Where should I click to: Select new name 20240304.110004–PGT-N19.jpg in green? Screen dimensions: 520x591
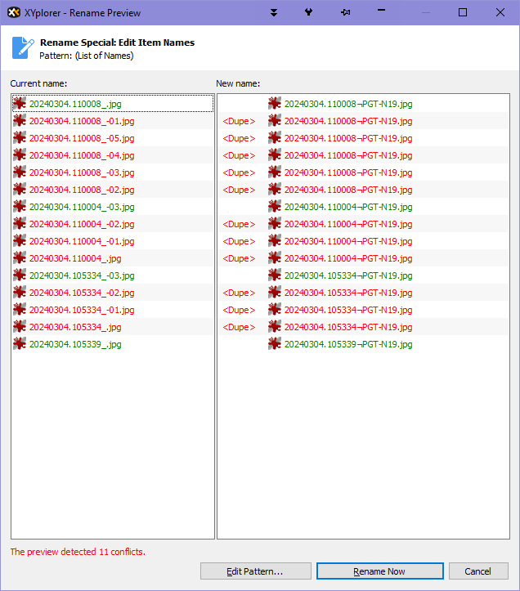(x=348, y=207)
